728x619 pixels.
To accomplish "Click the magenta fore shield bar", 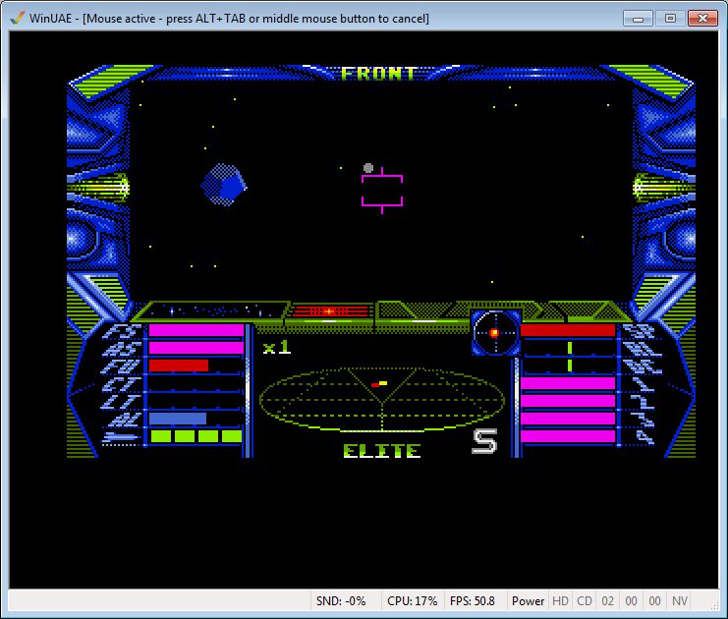I will [x=196, y=330].
